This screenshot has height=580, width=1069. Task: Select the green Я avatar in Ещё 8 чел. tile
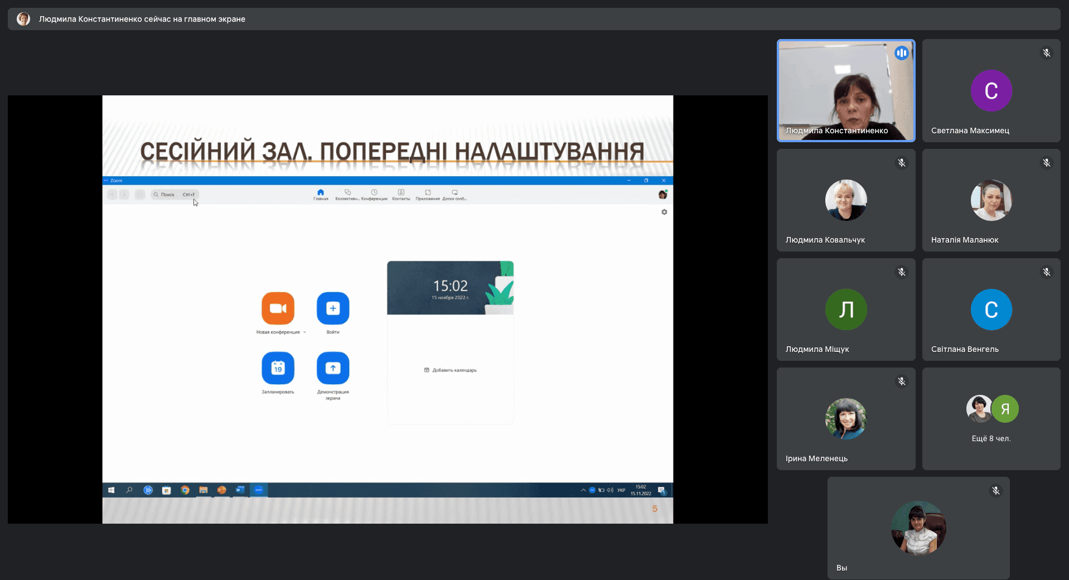point(1005,409)
